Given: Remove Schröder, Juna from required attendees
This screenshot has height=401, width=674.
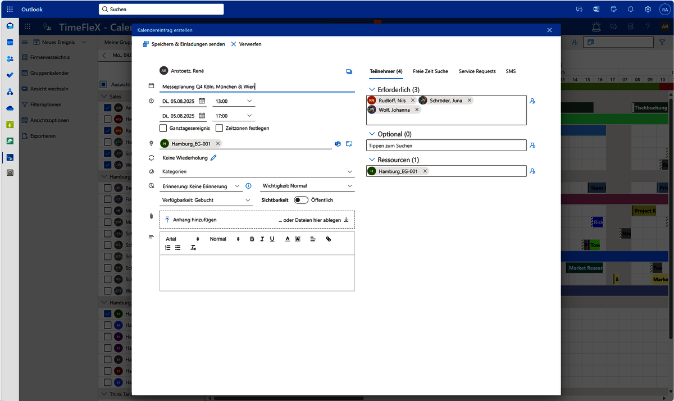Looking at the screenshot, I should coord(470,100).
